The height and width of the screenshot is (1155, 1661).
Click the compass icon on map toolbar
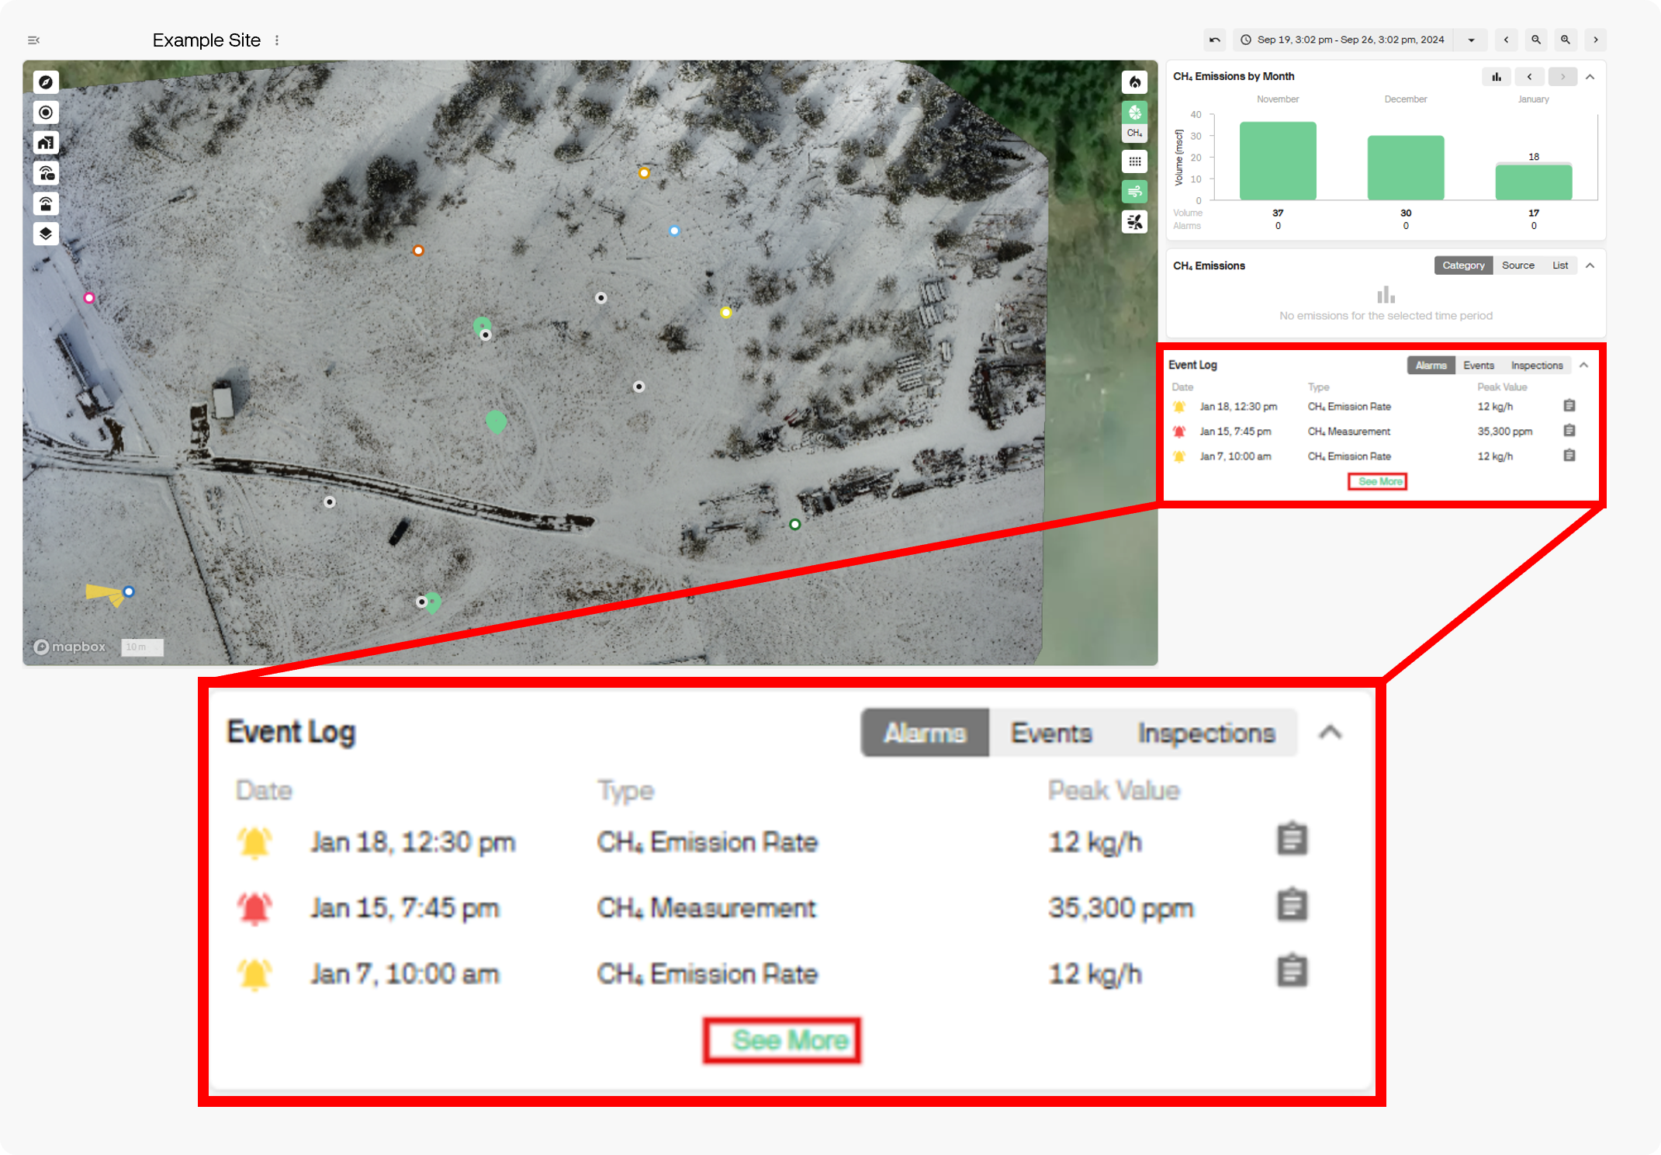[x=46, y=82]
